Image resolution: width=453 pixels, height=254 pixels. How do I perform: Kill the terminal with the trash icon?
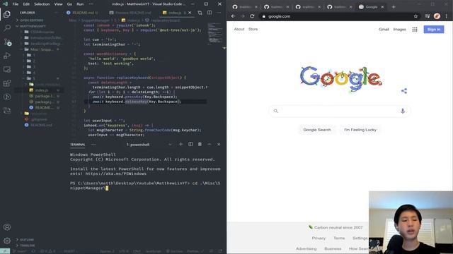200,144
